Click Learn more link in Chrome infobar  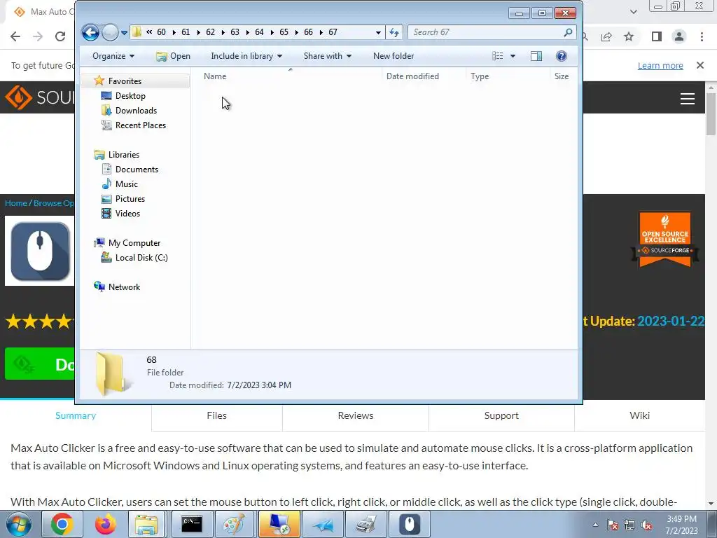click(660, 65)
